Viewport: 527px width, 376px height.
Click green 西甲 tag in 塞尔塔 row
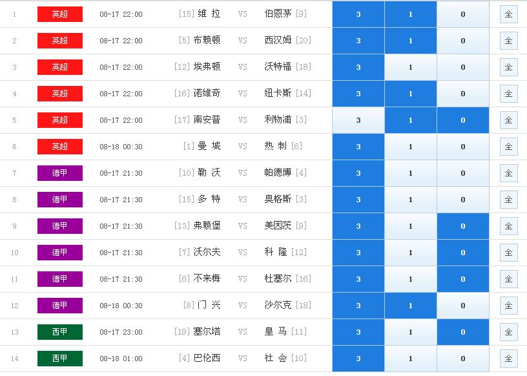[60, 332]
